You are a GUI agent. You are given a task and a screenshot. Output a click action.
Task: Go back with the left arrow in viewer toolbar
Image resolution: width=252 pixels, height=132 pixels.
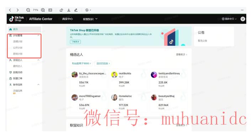10,10
